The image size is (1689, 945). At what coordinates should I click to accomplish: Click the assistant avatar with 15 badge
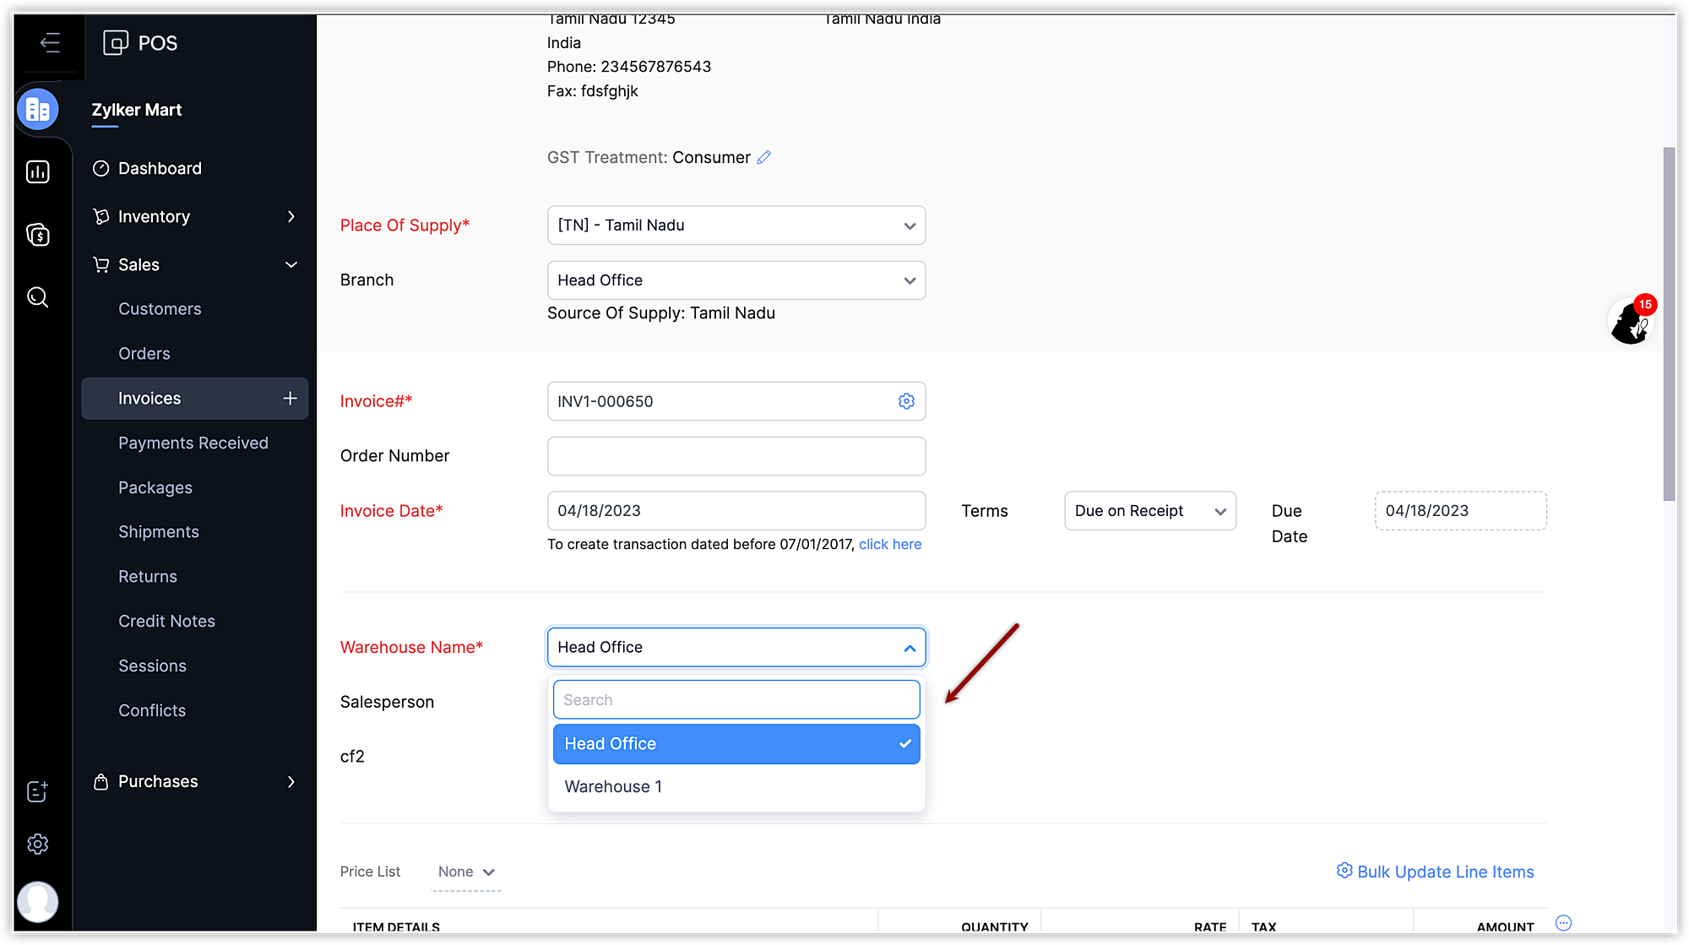point(1630,322)
